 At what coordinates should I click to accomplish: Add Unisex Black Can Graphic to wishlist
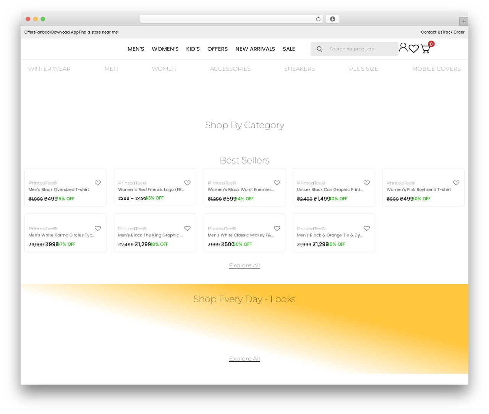coord(367,183)
